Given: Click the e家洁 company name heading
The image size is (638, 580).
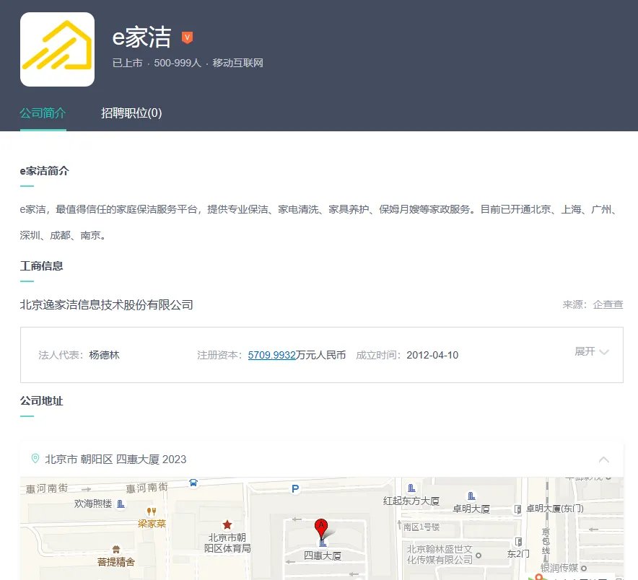Looking at the screenshot, I should [141, 37].
